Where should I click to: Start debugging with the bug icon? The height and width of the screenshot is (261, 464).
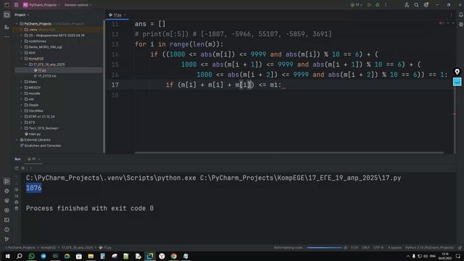(377, 5)
